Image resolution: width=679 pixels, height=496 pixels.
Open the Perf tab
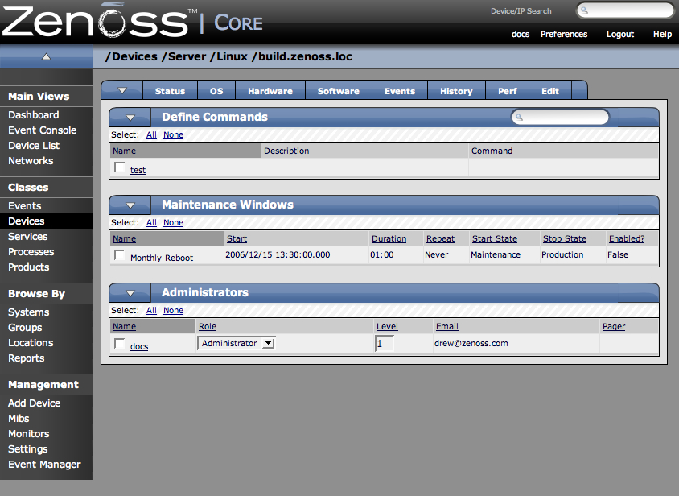pyautogui.click(x=508, y=91)
